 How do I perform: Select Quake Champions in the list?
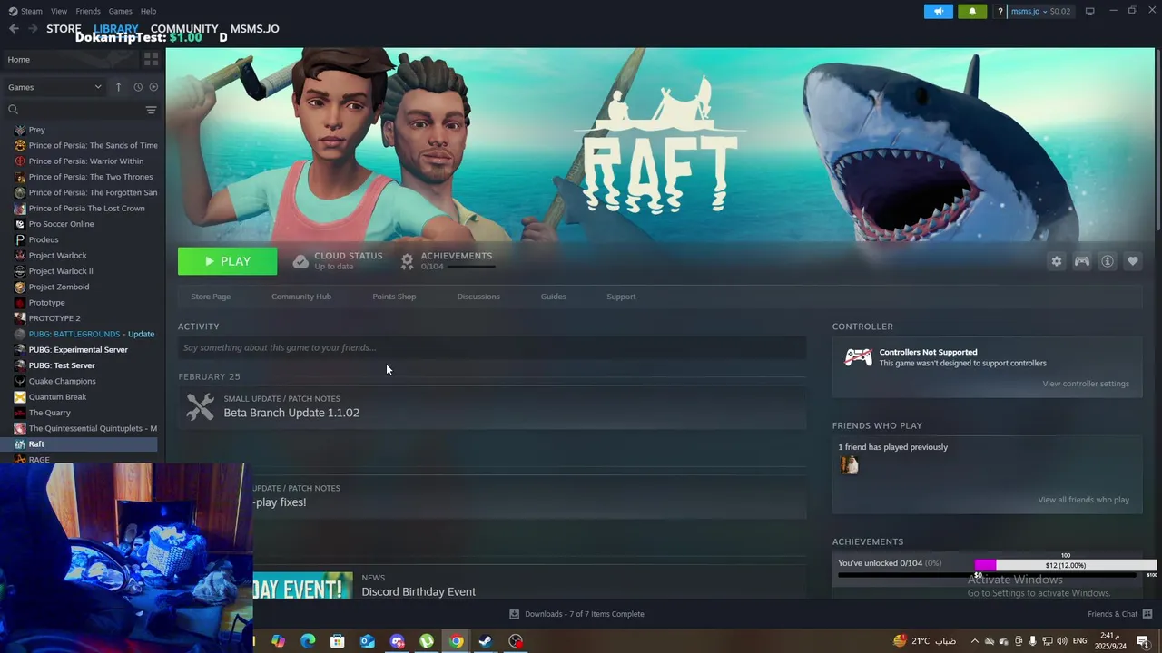click(x=62, y=381)
